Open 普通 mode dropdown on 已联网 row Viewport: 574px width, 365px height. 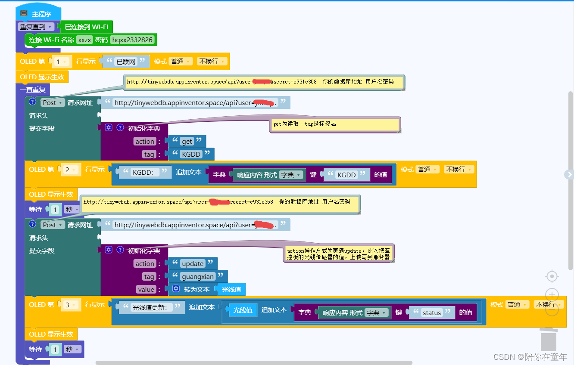[181, 62]
